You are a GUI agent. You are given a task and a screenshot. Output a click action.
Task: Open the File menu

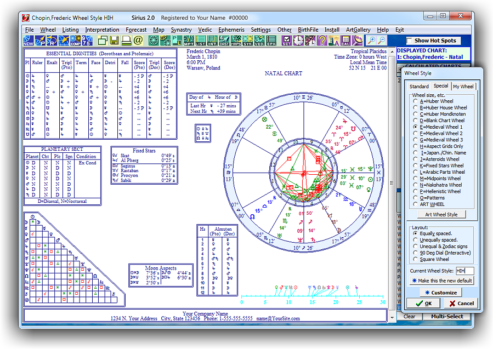(x=29, y=30)
